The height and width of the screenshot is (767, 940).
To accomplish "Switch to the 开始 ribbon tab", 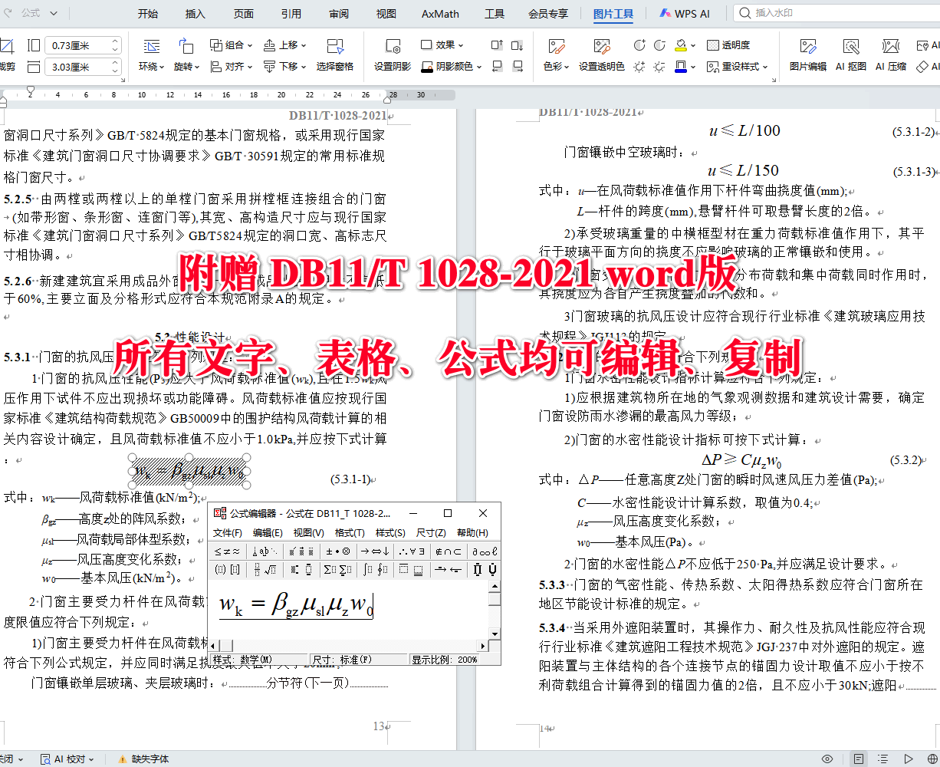I will coord(148,13).
